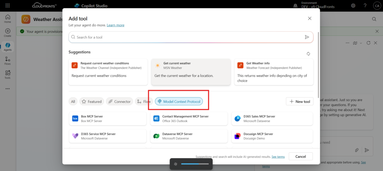Screen dimensions: 383x171
Task: Choose Get Weather info suggestion card
Action: (274, 72)
